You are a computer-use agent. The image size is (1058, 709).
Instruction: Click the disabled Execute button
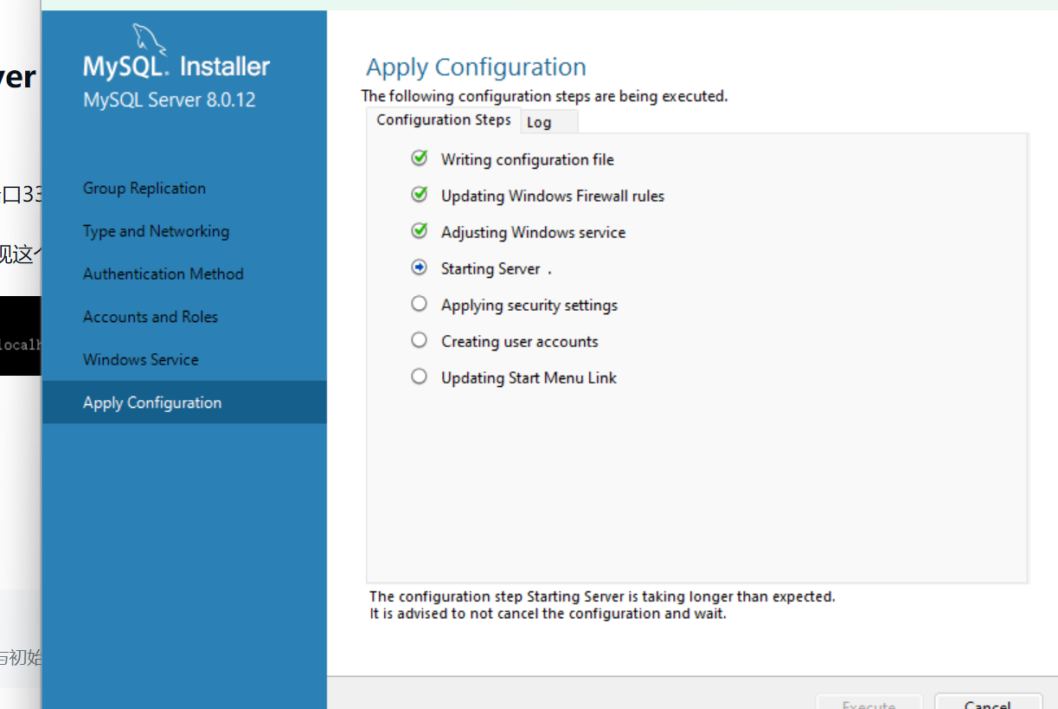point(869,702)
